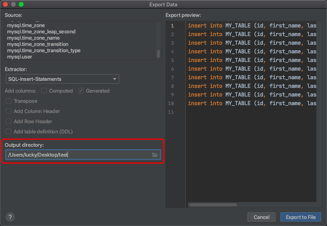Select mysql.time_zone_leap_second source

coord(41,32)
